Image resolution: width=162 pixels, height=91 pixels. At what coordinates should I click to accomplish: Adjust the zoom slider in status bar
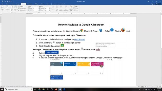153,87
